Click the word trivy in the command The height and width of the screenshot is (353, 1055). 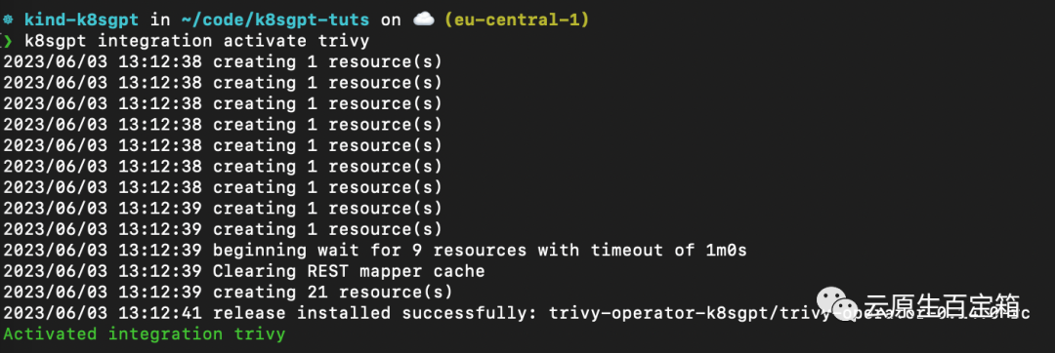point(344,41)
